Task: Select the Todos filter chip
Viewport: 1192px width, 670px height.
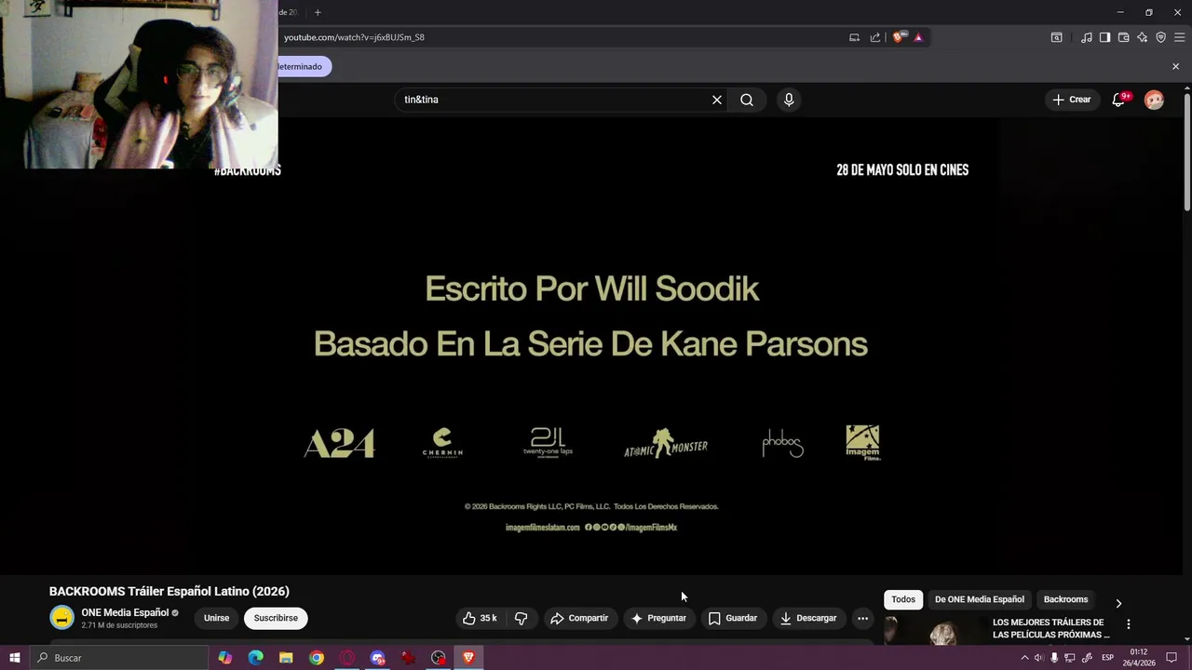Action: [x=903, y=599]
